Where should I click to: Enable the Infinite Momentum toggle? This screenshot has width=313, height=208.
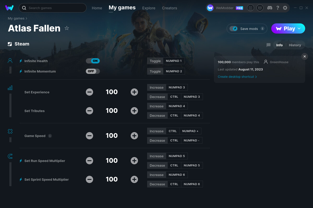coord(93,71)
